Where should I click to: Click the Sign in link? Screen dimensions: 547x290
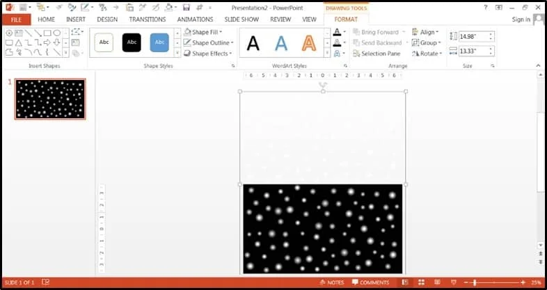521,19
